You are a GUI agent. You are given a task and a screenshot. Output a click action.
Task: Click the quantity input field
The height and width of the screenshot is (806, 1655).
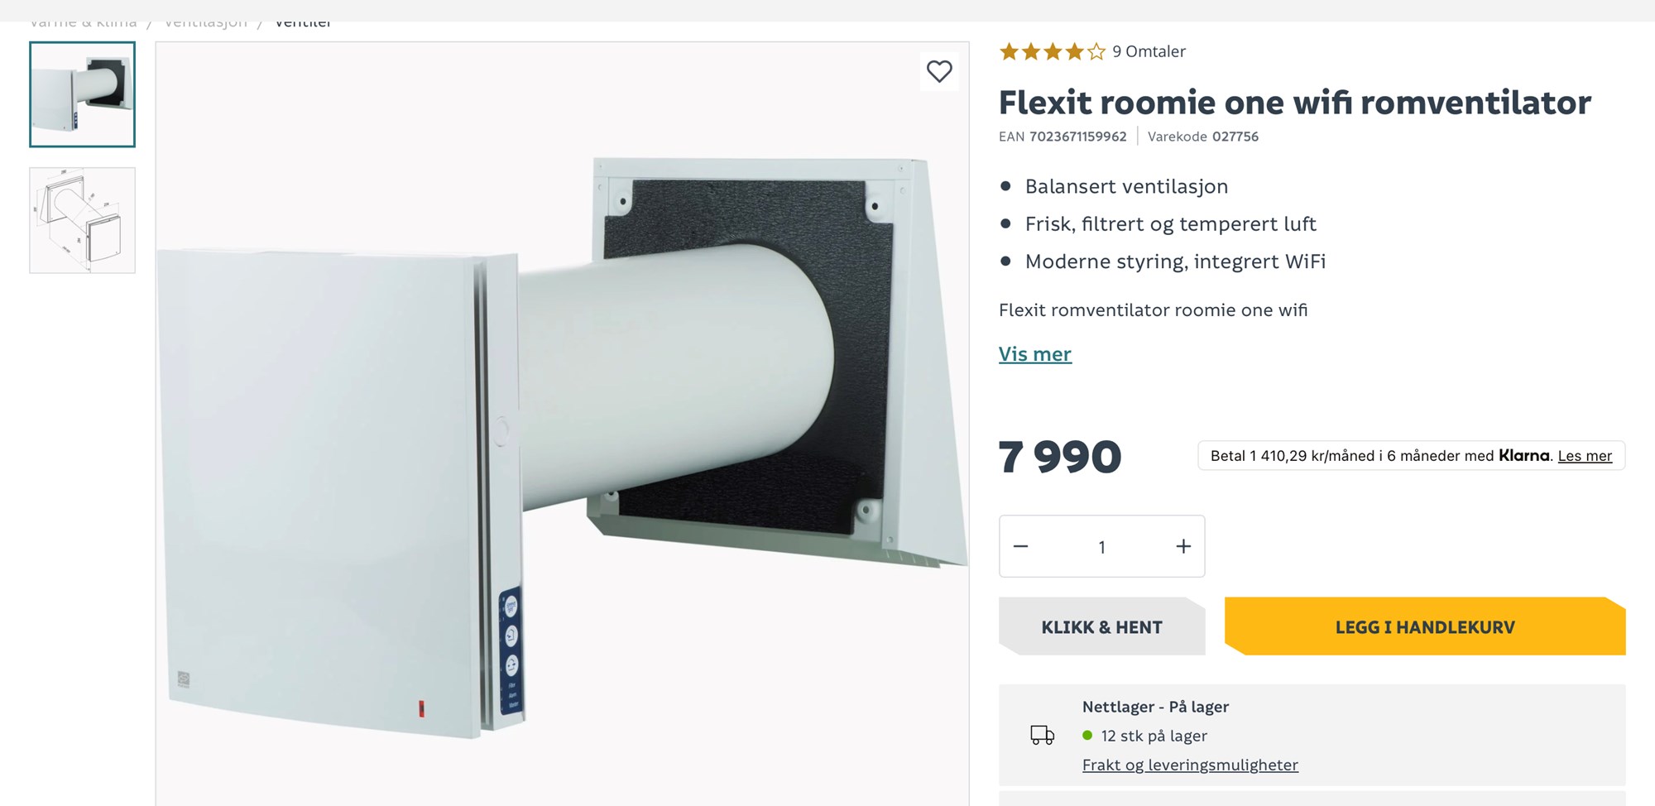1101,547
